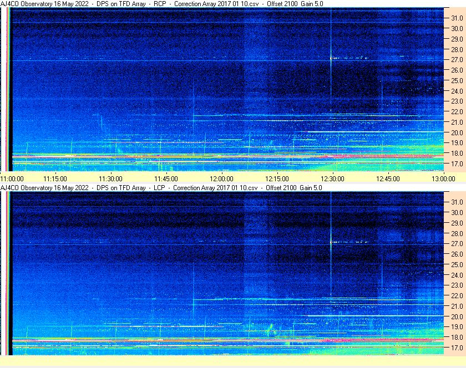
Task: Click the 20.0 frequency label on RCP plot
Action: pos(457,133)
